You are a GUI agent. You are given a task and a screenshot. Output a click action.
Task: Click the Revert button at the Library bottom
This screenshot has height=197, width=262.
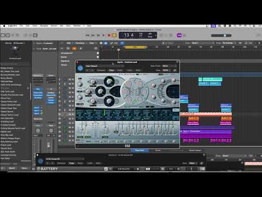tap(12, 168)
